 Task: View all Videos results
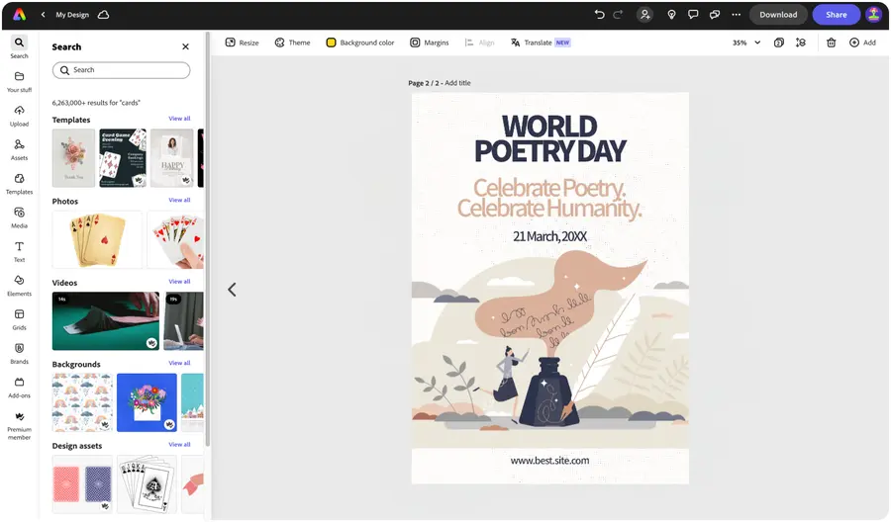point(179,282)
